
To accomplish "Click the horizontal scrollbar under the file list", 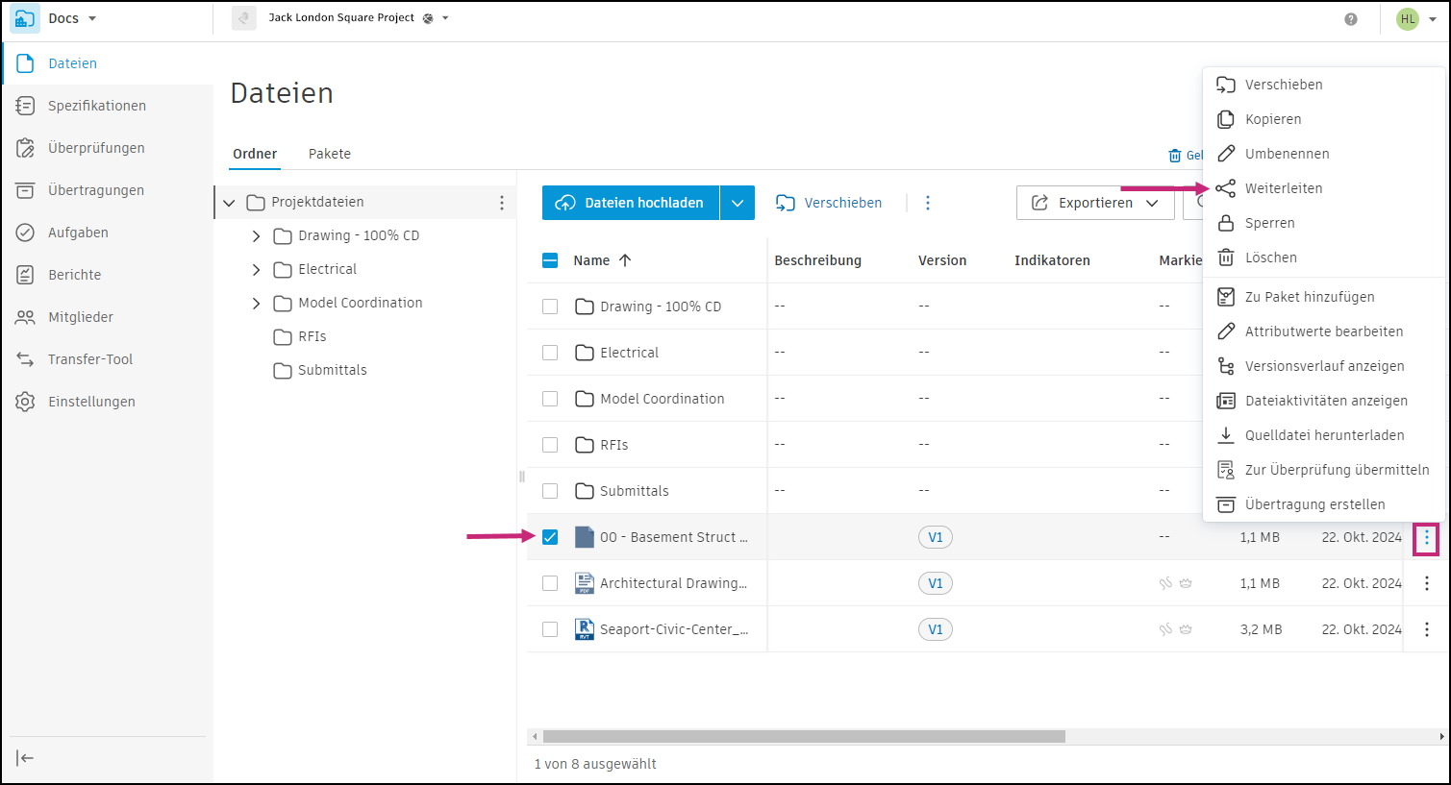I will click(x=804, y=737).
